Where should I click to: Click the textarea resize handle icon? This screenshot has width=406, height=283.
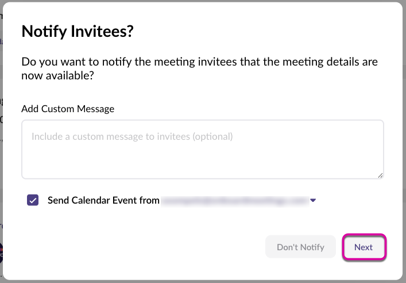tap(381, 175)
